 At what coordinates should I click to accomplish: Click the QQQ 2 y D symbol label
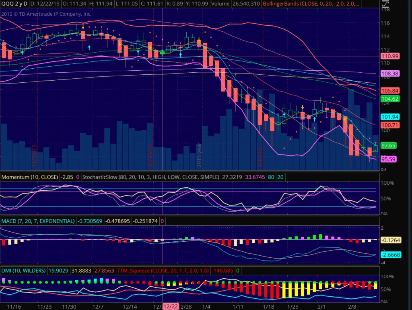(14, 4)
